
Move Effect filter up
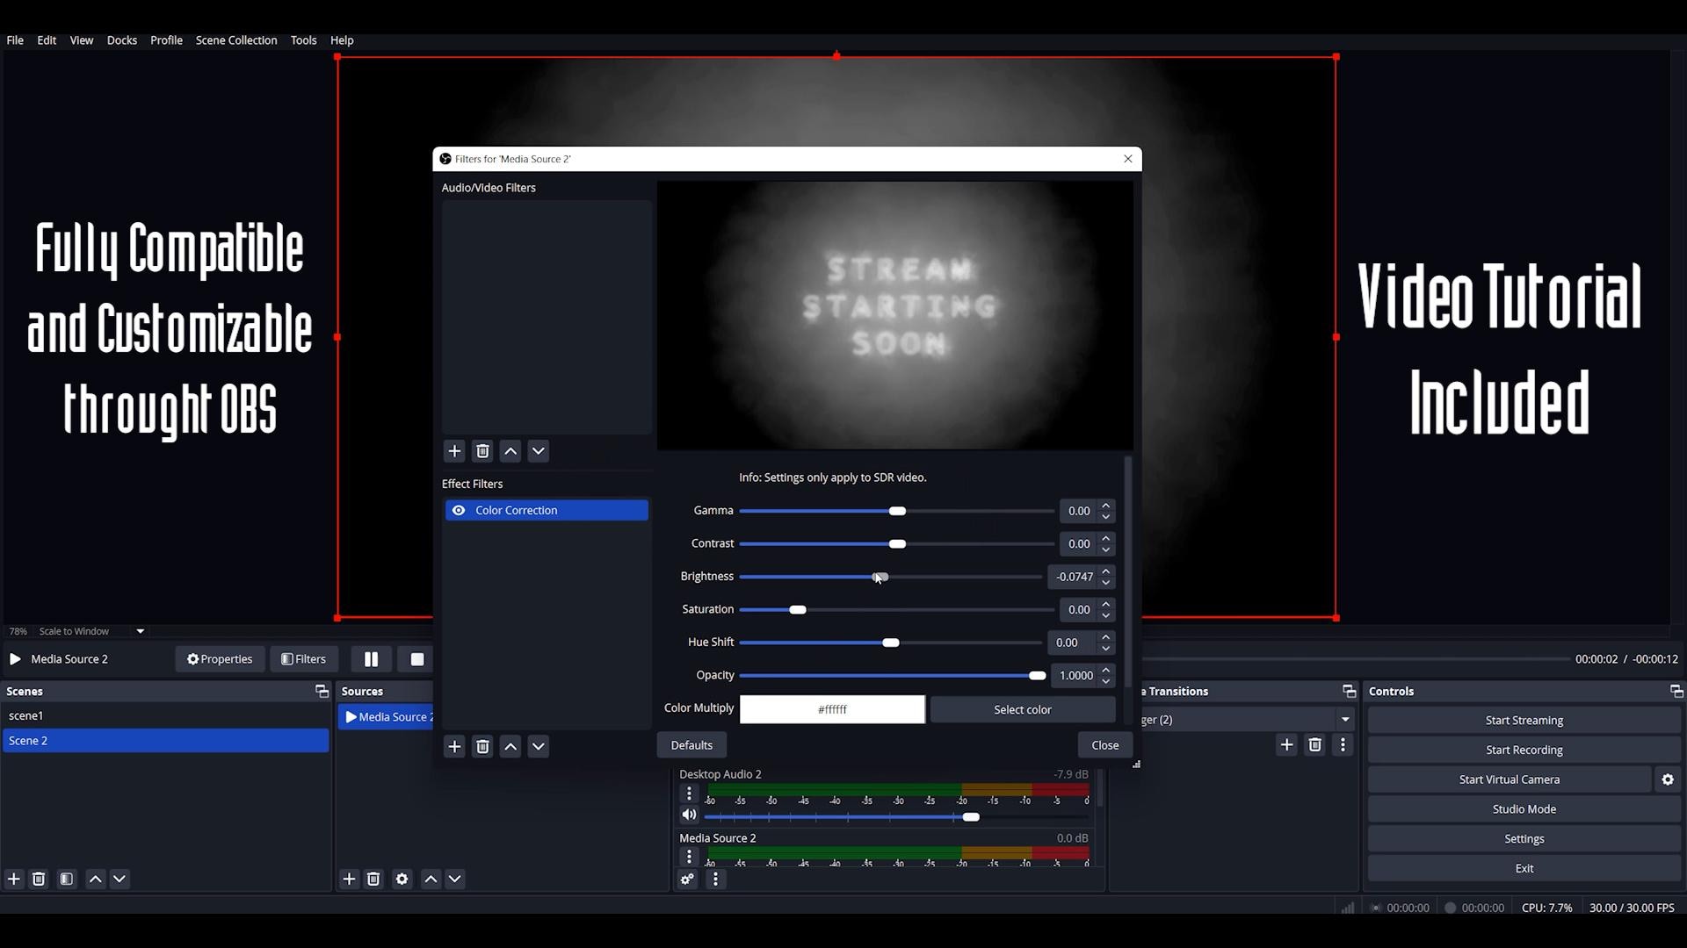pyautogui.click(x=510, y=747)
